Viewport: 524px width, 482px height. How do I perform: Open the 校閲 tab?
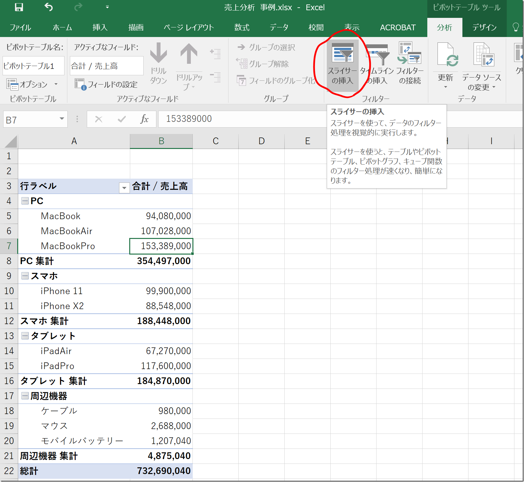pyautogui.click(x=316, y=27)
